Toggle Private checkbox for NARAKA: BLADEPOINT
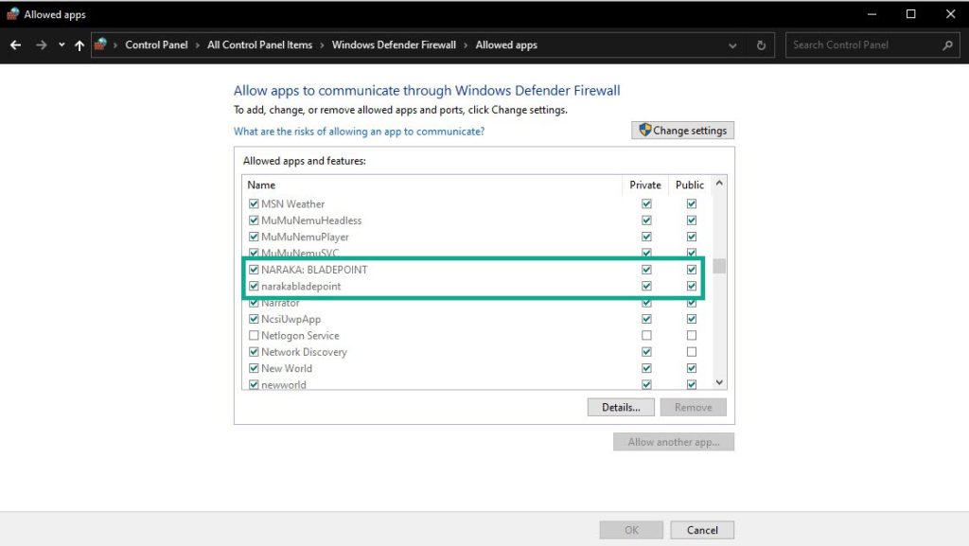The image size is (969, 546). pyautogui.click(x=646, y=270)
